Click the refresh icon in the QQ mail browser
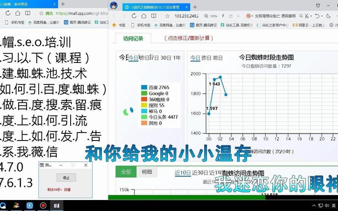Screen dimensions: 338x211 click(8, 13)
